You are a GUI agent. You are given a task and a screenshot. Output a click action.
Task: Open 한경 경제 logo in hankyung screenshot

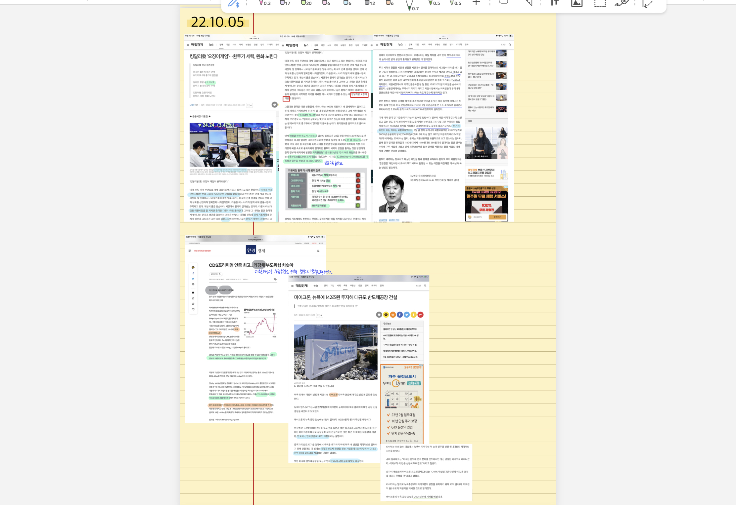pyautogui.click(x=255, y=251)
